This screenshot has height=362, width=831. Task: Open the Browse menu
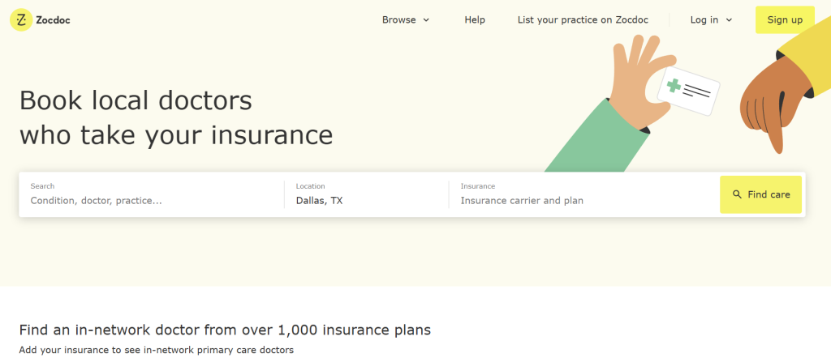399,20
